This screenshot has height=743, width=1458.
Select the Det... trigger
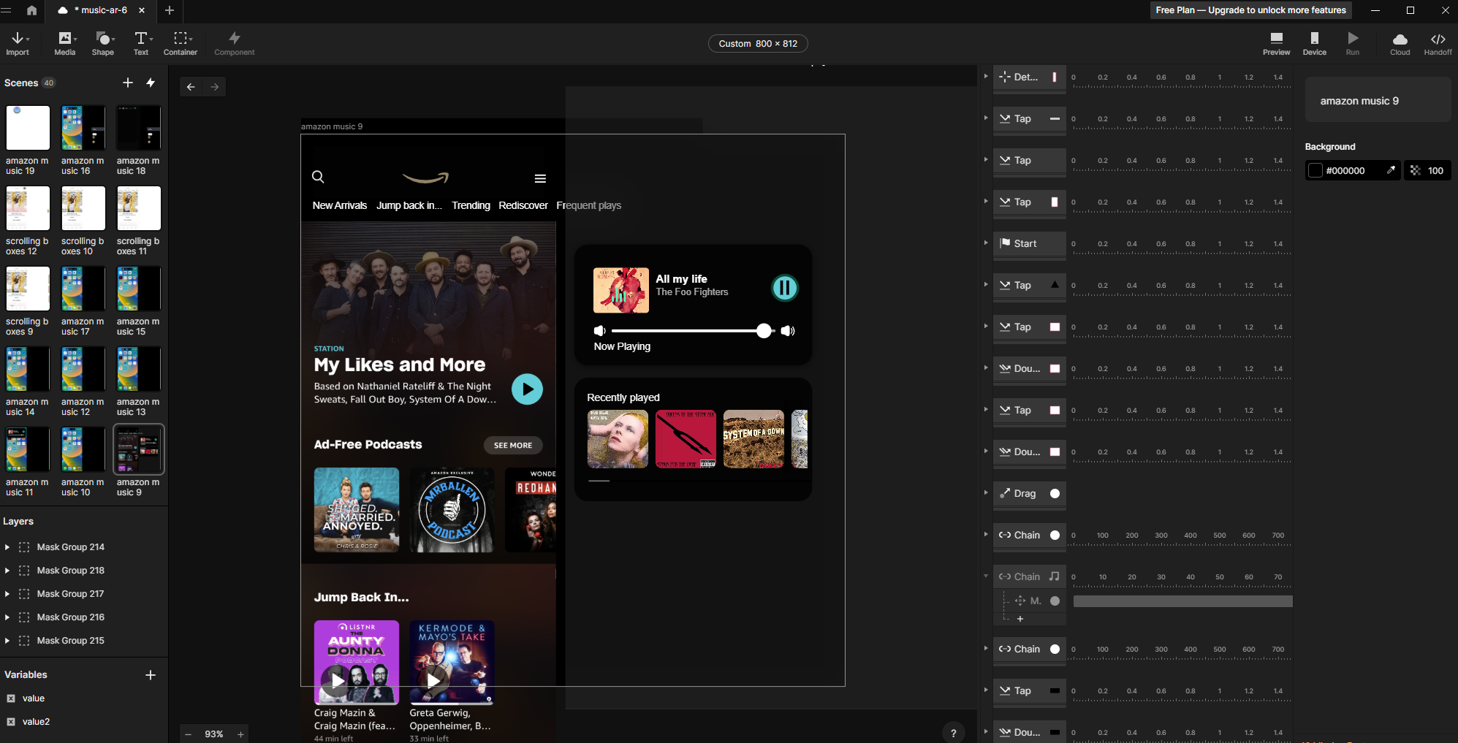click(x=1029, y=77)
